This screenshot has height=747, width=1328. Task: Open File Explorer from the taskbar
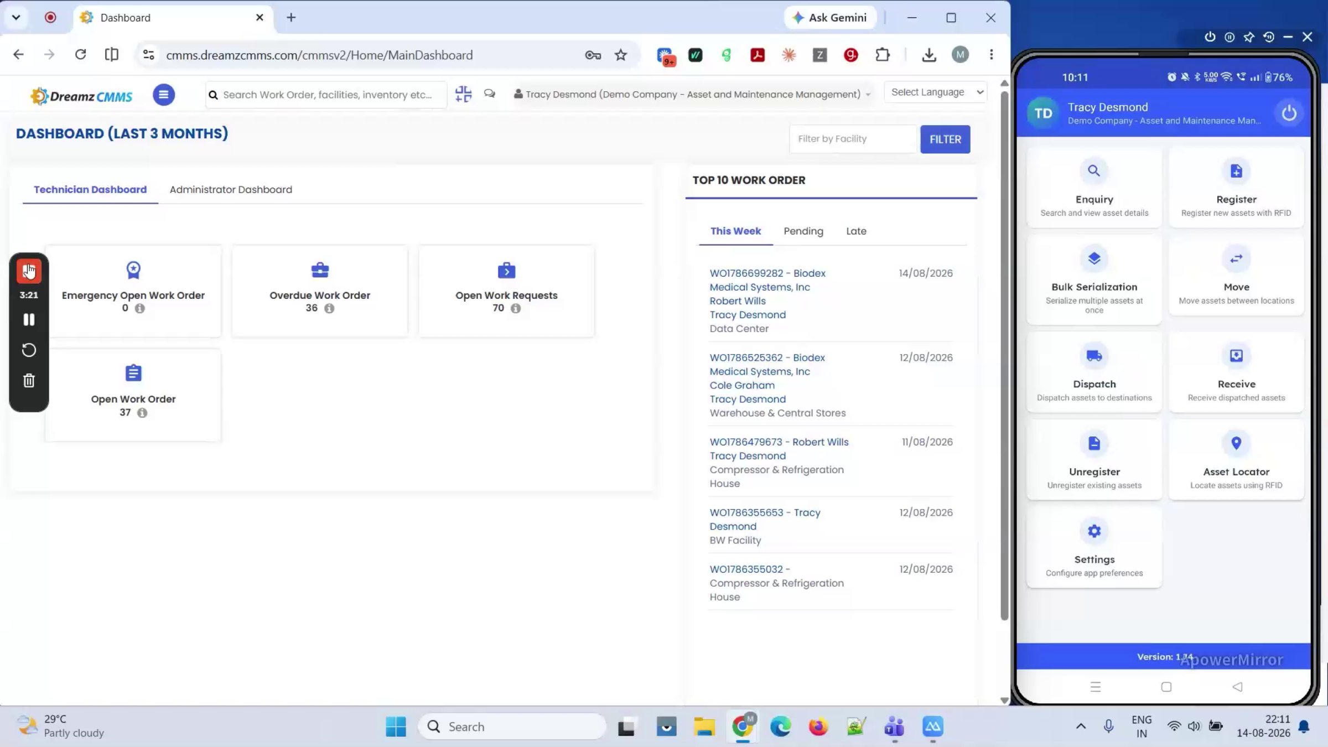704,727
